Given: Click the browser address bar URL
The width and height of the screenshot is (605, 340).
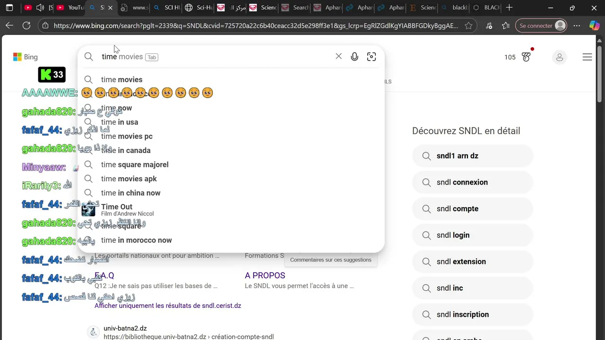Looking at the screenshot, I should pyautogui.click(x=256, y=25).
